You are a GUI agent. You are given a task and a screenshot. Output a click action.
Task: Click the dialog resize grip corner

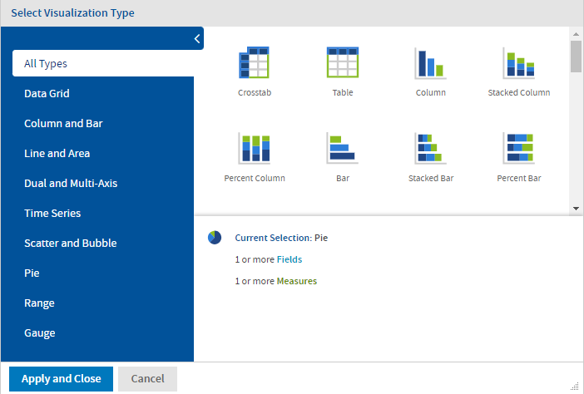[x=575, y=387]
